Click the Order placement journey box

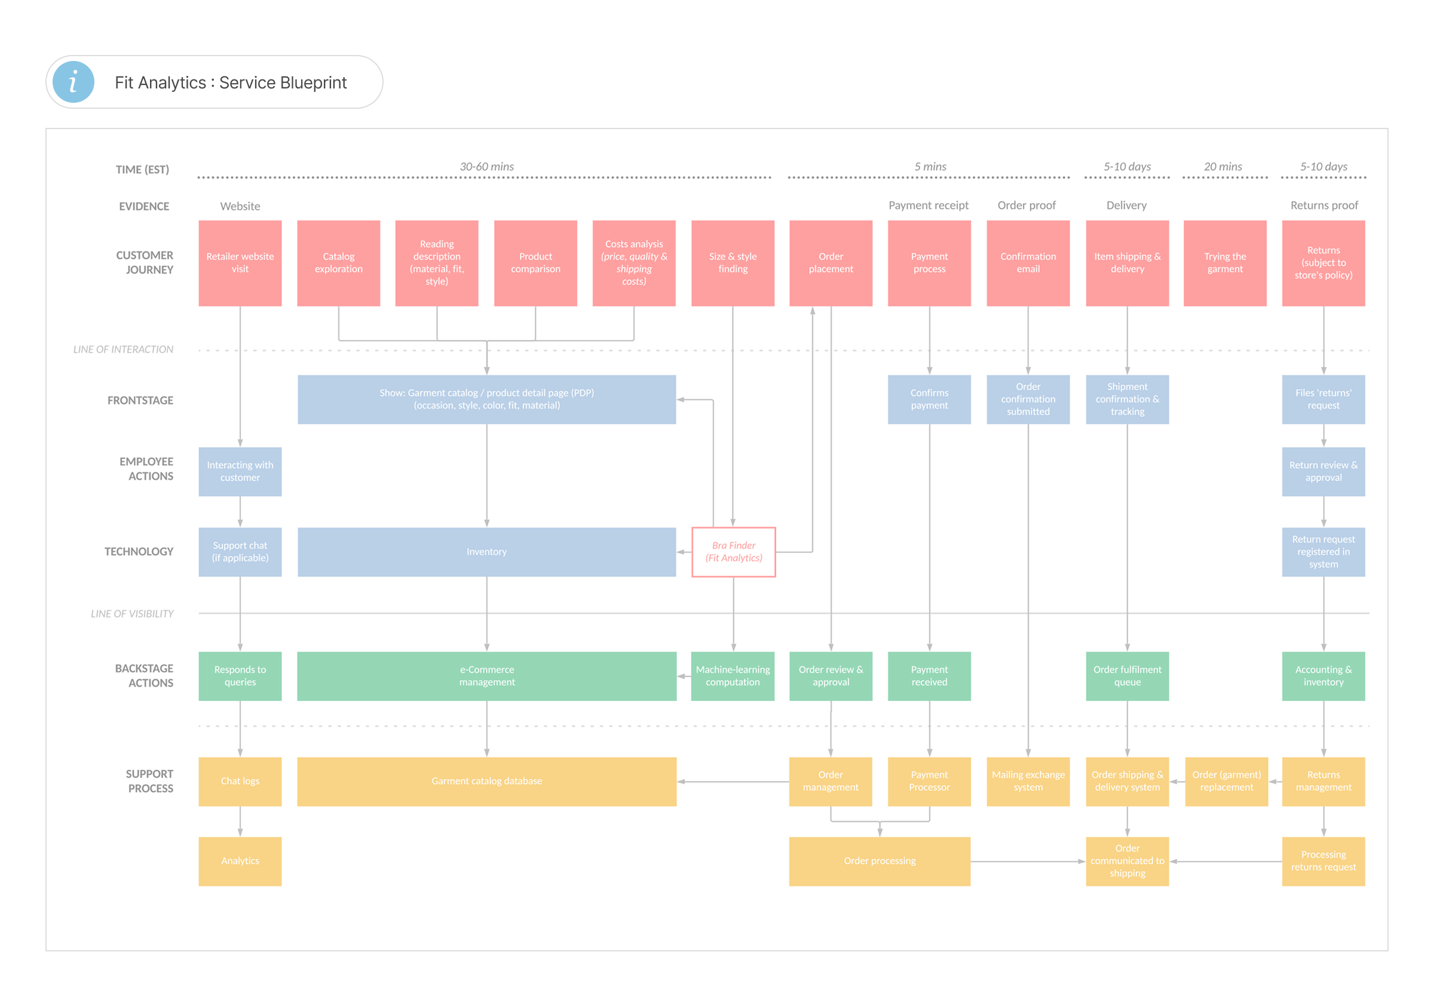pos(831,263)
